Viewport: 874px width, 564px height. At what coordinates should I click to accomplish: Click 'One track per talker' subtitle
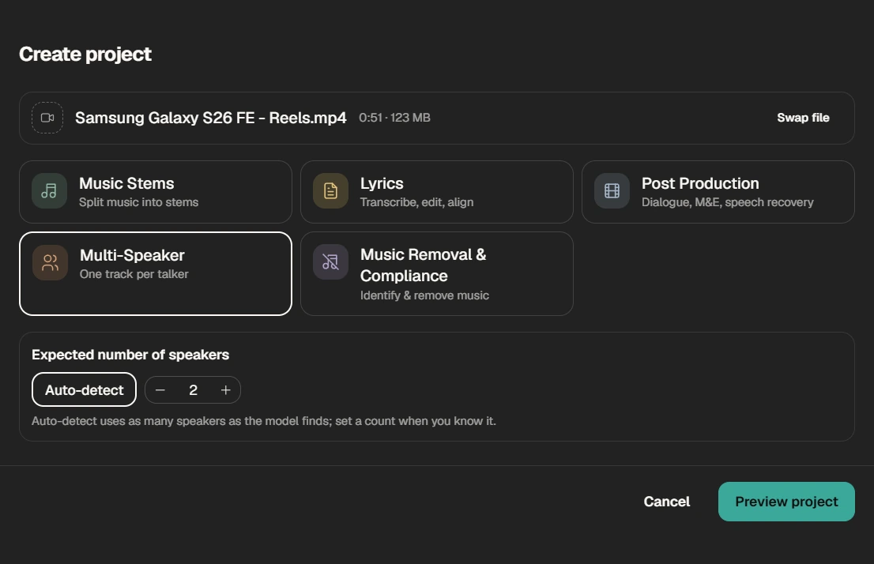tap(134, 274)
